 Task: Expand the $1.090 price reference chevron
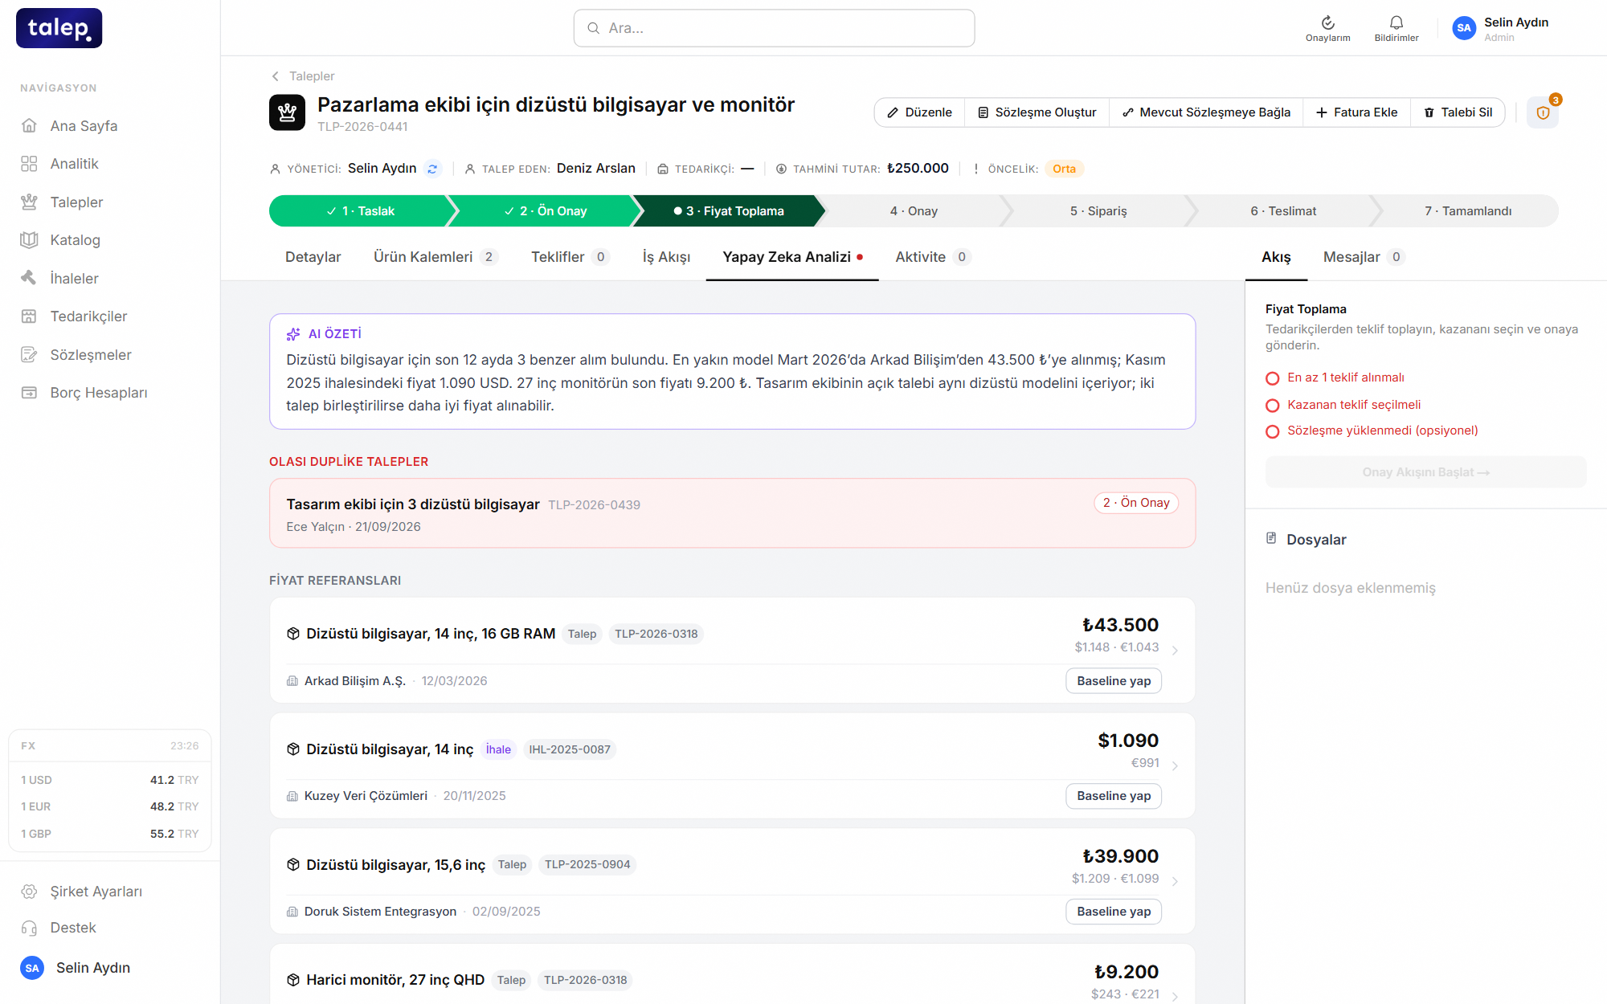pyautogui.click(x=1175, y=766)
